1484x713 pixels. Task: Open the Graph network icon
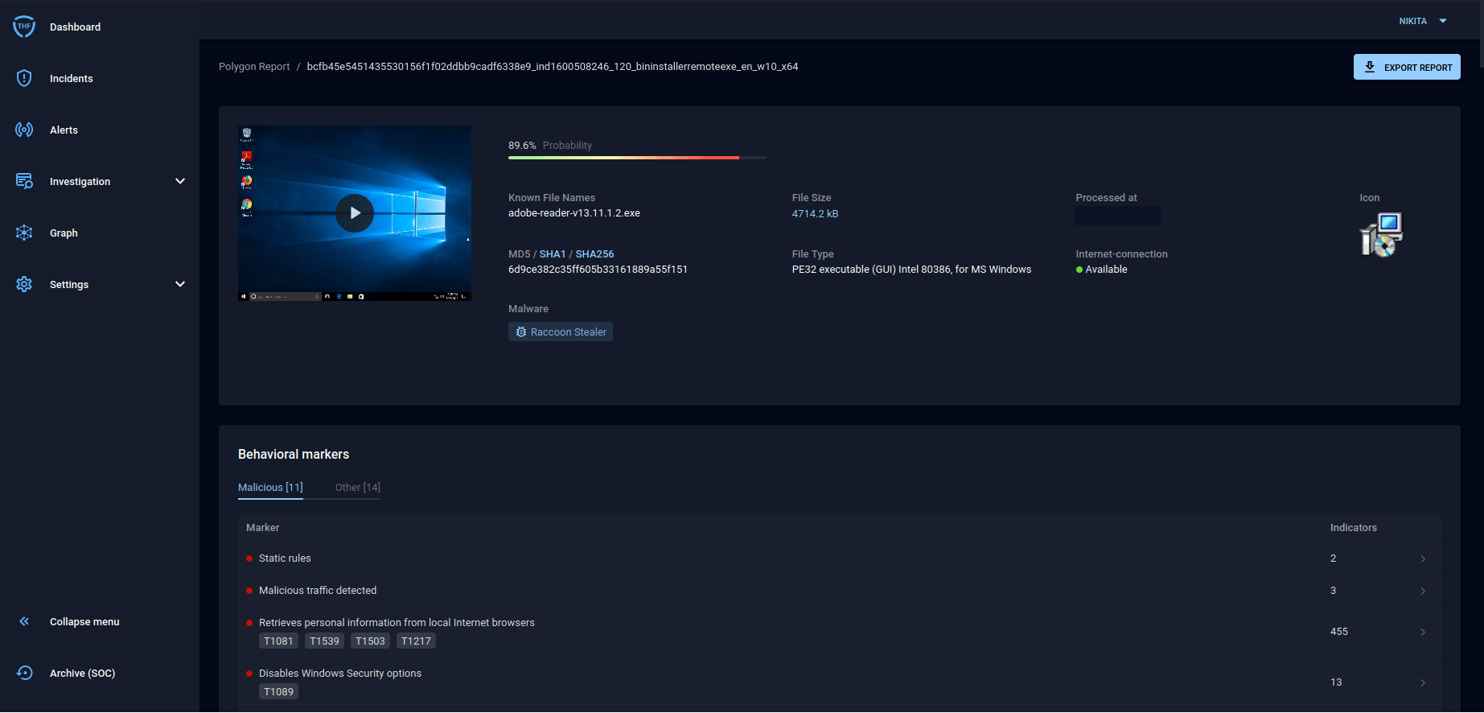pyautogui.click(x=24, y=233)
